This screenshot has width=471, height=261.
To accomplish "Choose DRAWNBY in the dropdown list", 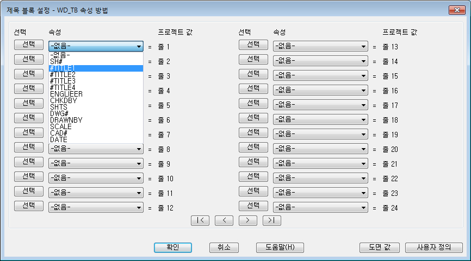I will point(96,120).
